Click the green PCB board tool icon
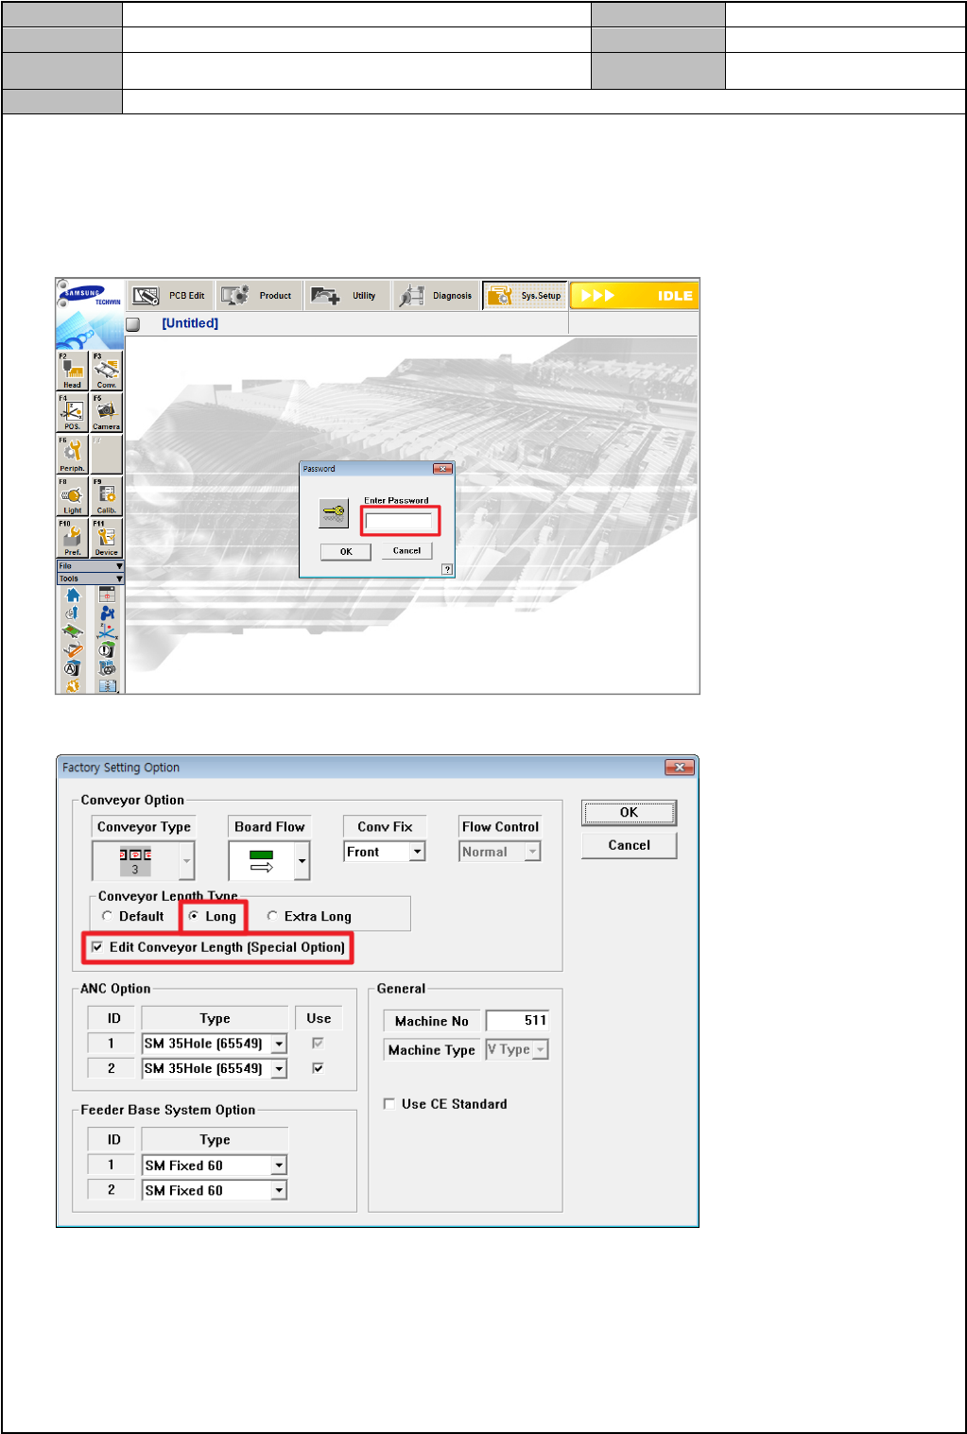Viewport: 967px width, 1434px height. (x=72, y=631)
